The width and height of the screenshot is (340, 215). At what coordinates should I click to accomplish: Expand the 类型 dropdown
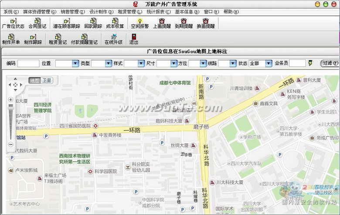click(x=109, y=64)
